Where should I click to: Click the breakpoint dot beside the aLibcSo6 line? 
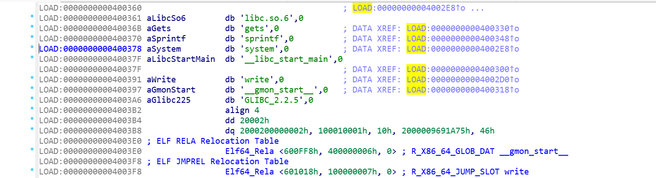coord(32,18)
